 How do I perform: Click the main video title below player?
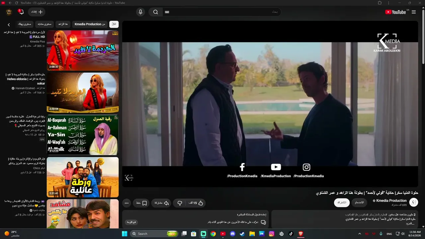[367, 193]
